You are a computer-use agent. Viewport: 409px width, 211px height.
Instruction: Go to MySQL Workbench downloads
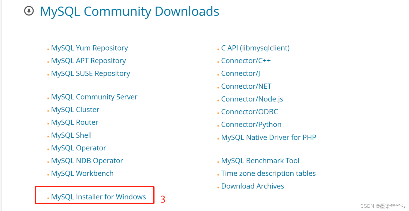(82, 173)
